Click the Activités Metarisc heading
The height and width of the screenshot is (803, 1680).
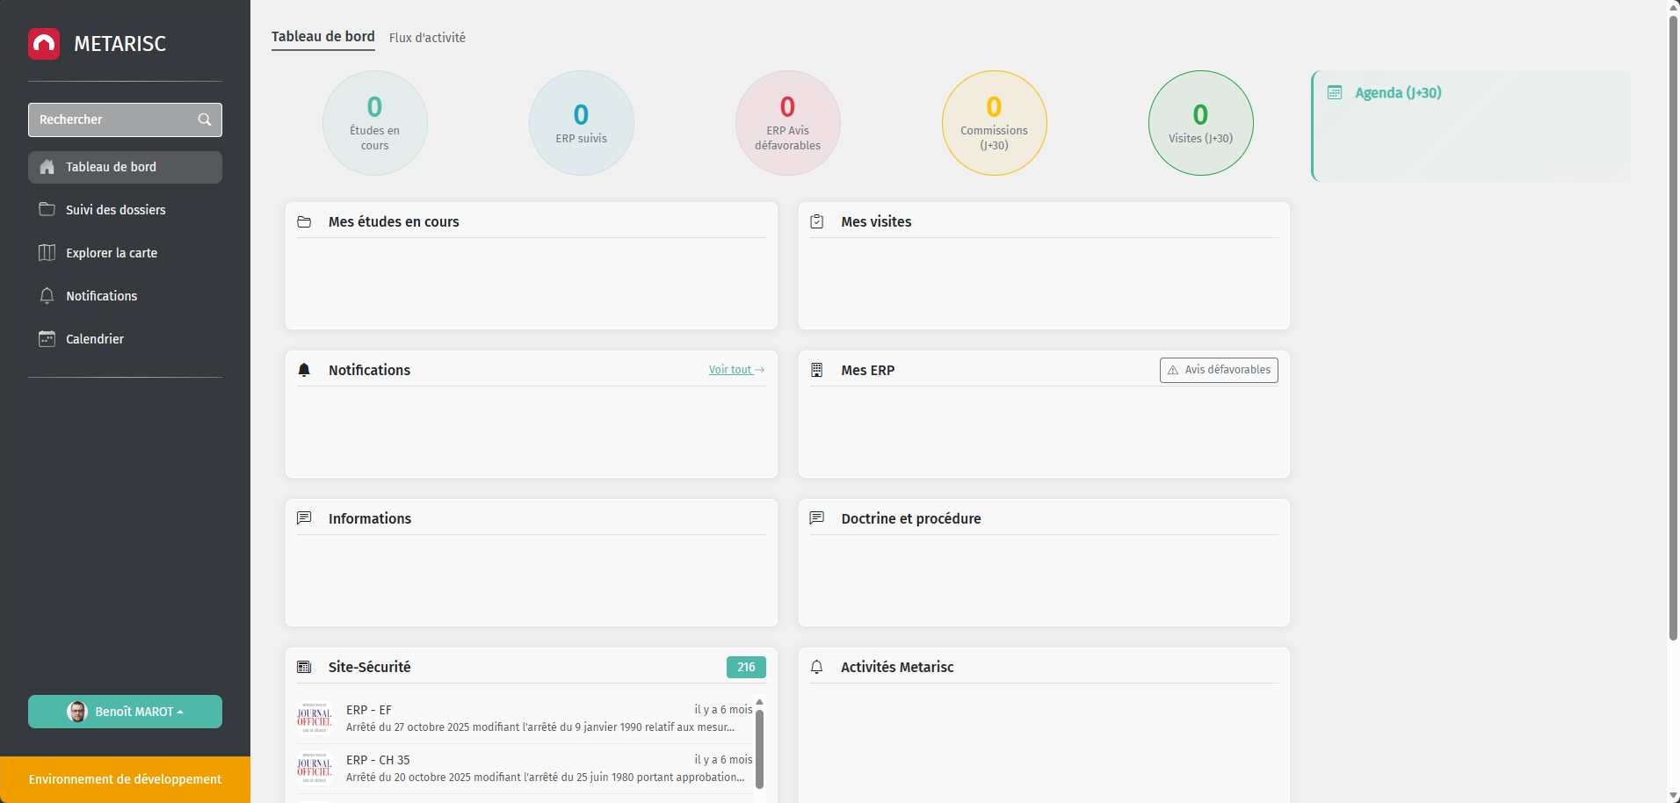897,668
